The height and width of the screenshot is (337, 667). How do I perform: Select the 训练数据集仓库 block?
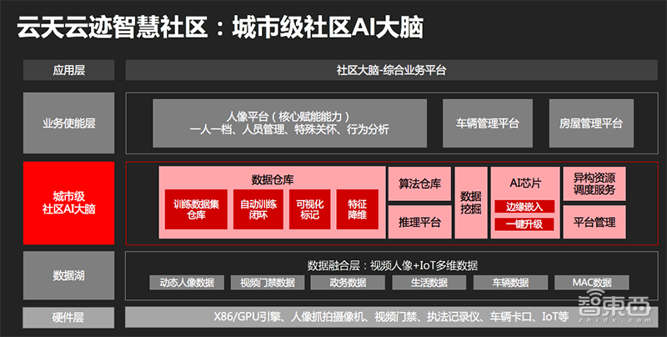(x=196, y=209)
